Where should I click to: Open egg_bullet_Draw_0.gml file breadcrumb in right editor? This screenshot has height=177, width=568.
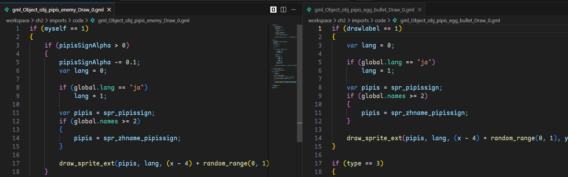pos(450,20)
